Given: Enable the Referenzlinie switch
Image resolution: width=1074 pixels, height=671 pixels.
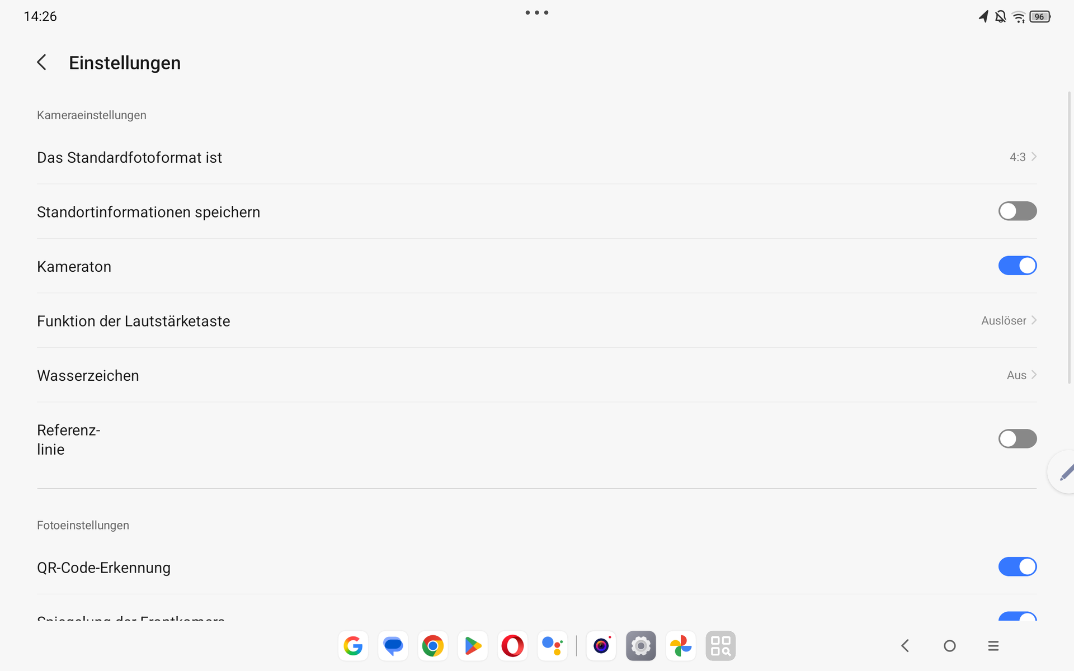Looking at the screenshot, I should click(x=1017, y=439).
